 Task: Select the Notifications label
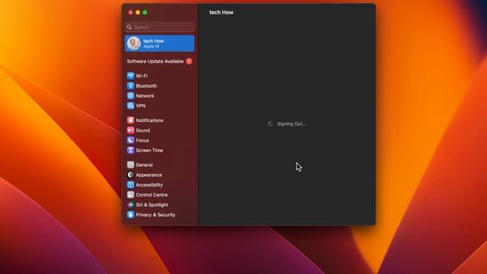point(149,120)
